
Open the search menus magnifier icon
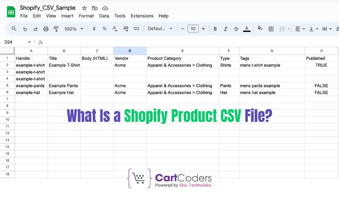tap(14, 29)
